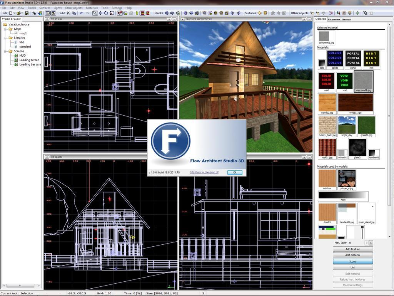Click the blue left-arrow block icon
Screen dimensions: 394x296
coord(233,13)
